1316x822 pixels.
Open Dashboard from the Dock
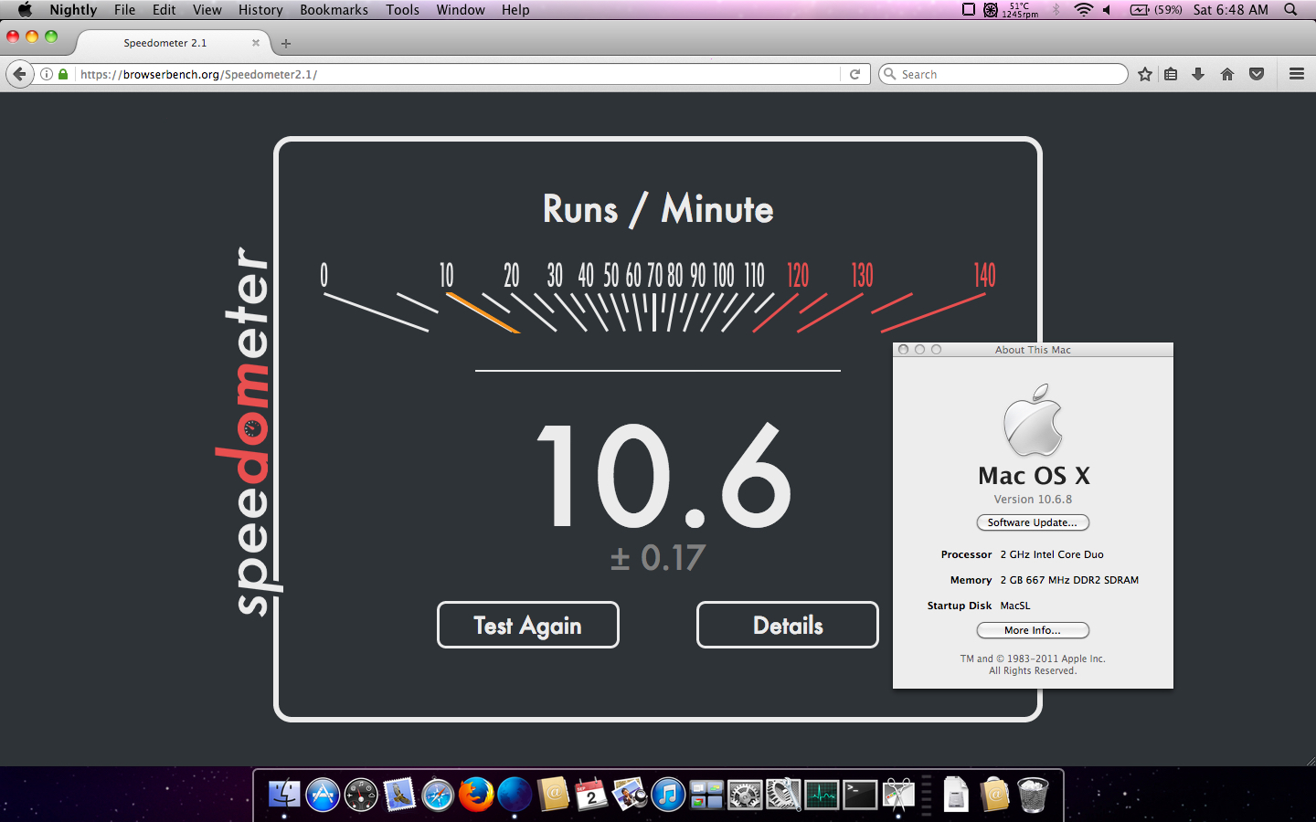(x=361, y=794)
